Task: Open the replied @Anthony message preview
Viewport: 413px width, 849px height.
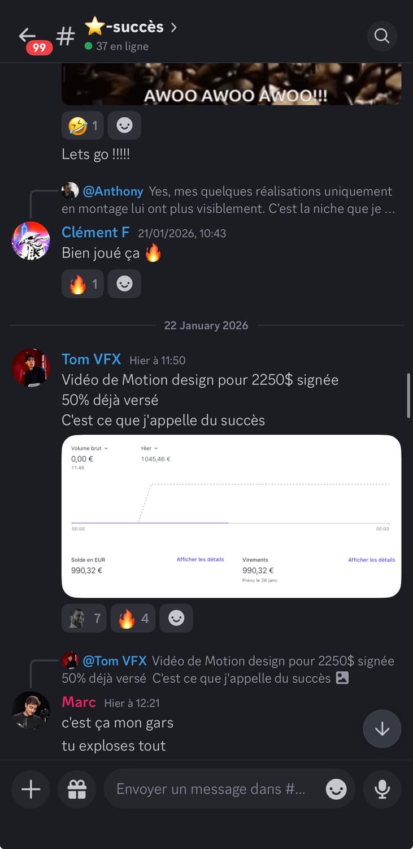Action: (237, 200)
